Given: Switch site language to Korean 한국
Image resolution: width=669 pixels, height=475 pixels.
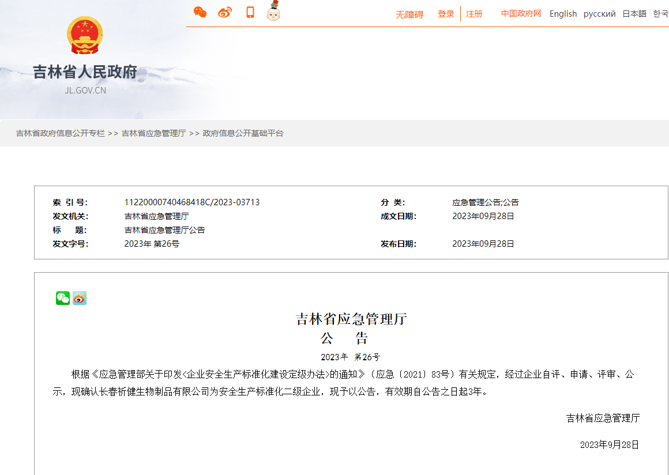Looking at the screenshot, I should [x=661, y=13].
